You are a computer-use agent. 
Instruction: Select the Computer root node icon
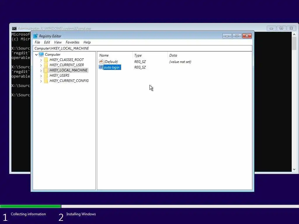41,55
